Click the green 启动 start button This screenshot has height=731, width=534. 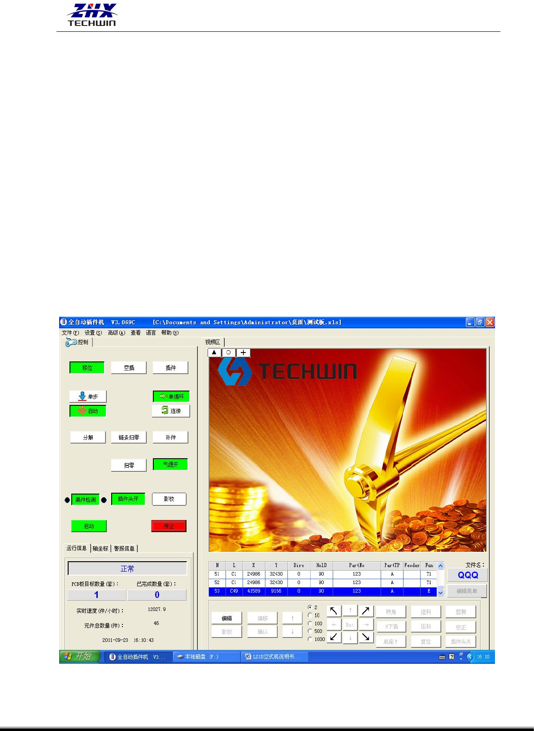coord(89,526)
